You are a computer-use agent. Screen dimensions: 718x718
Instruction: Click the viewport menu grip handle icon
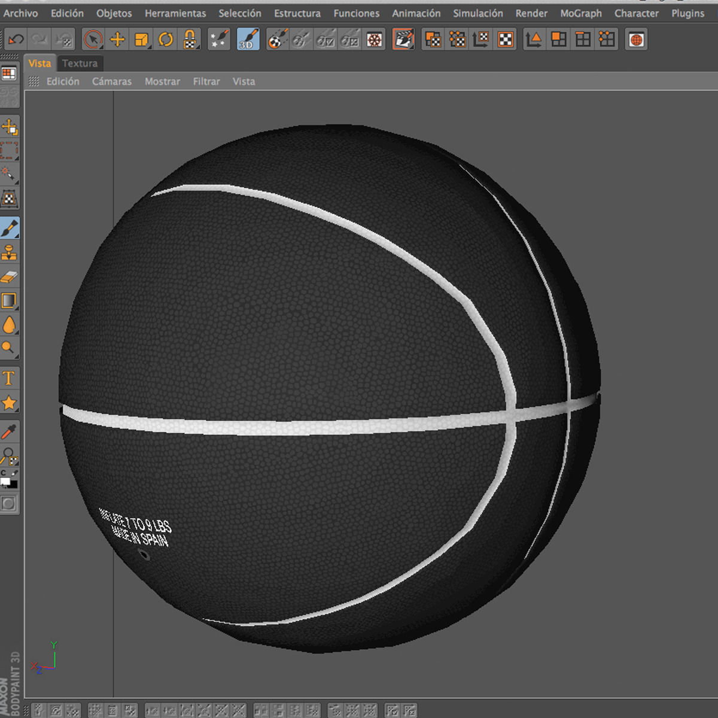coord(34,81)
